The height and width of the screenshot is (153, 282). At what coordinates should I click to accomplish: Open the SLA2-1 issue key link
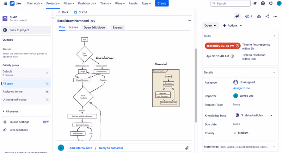point(83,12)
